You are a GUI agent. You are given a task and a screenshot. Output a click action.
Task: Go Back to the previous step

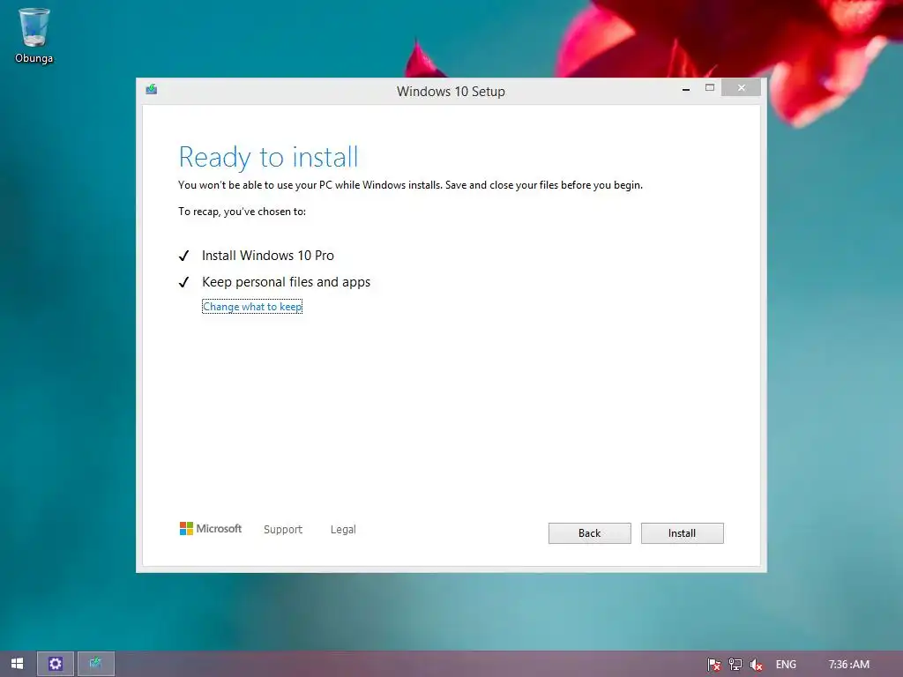point(589,533)
